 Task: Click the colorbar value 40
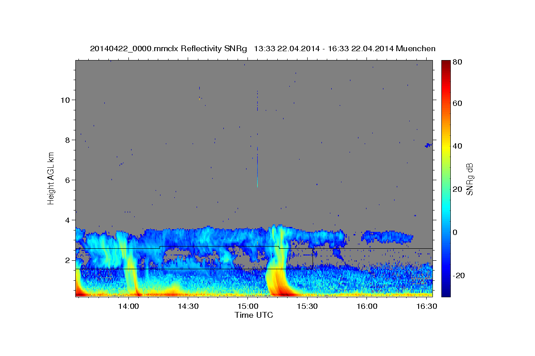[x=457, y=146]
